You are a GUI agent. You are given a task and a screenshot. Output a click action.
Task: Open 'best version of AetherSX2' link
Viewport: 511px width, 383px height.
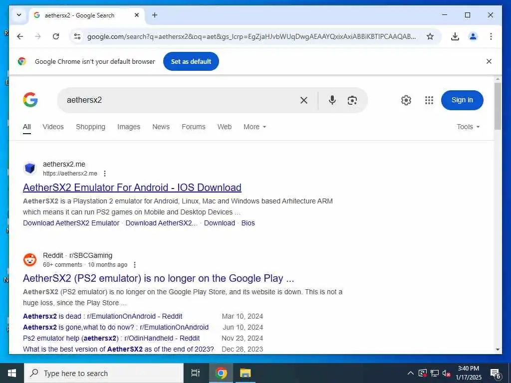coord(118,349)
